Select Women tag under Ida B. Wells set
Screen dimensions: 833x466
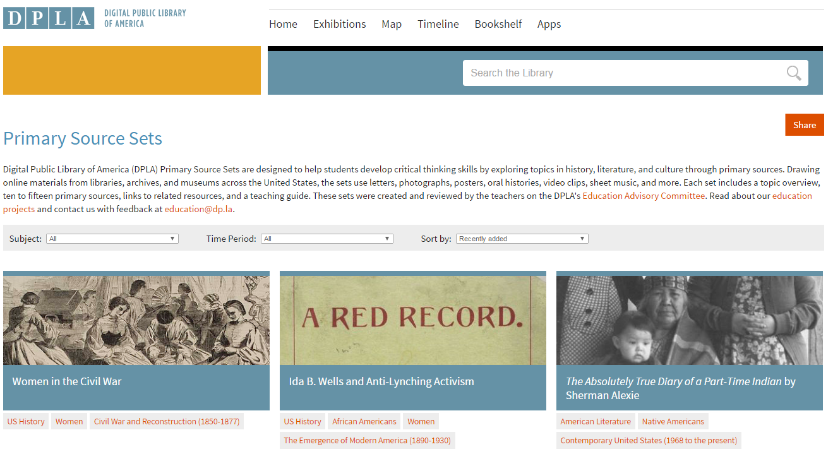[421, 421]
